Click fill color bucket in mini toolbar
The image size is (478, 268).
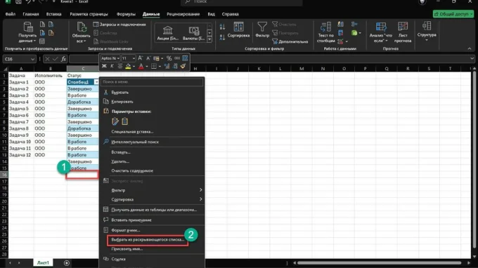pos(128,66)
